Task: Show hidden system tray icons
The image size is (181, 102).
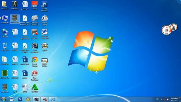Action: (161, 99)
